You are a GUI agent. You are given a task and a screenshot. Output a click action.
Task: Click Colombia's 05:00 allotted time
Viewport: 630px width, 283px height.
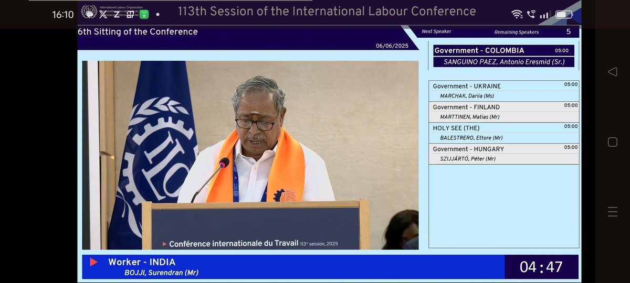[562, 51]
